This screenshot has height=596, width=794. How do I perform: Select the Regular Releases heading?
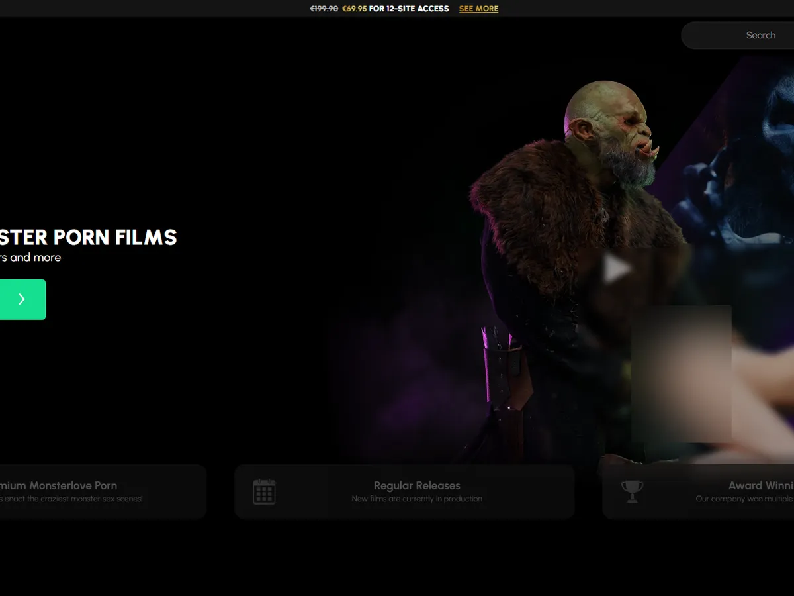tap(417, 485)
